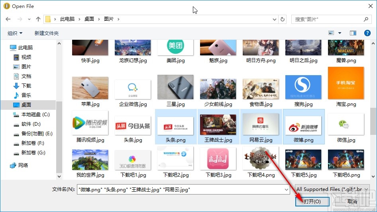The width and height of the screenshot is (377, 212).
Task: Click the search magnifier icon
Action: point(366,19)
